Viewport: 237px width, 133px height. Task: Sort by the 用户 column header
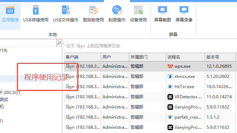[115, 57]
